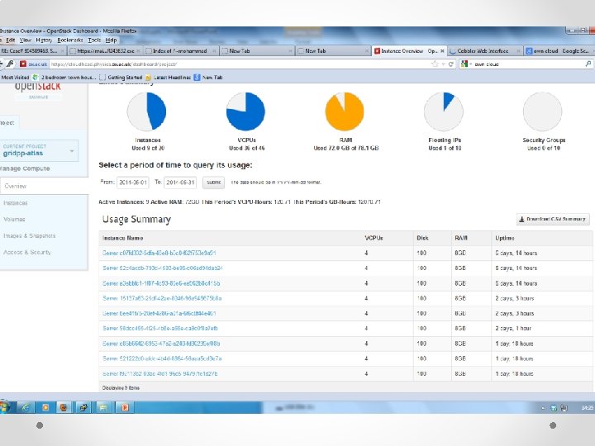Select the Project tab in sidebar
This screenshot has height=446, width=595.
click(8, 123)
